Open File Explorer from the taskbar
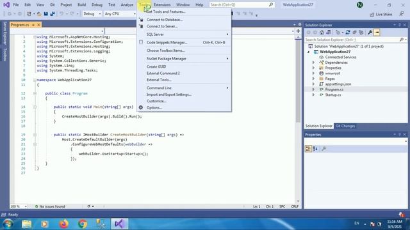Viewport: 410px width, 230px height. tap(26, 224)
